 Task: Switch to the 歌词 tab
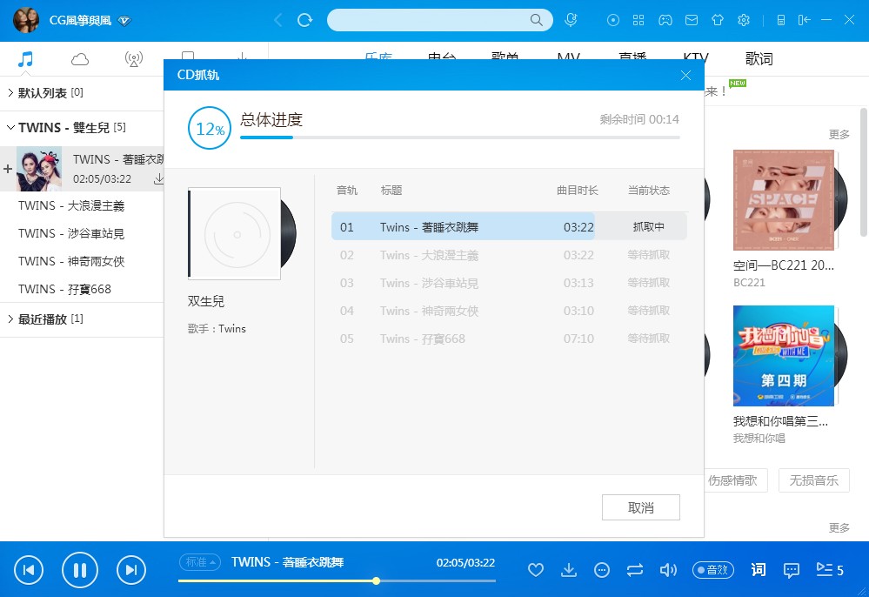[x=759, y=59]
